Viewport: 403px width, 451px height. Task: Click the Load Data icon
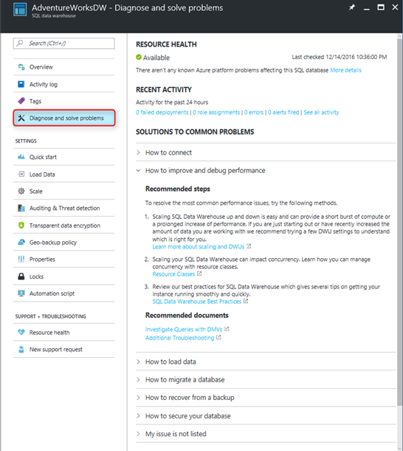21,174
